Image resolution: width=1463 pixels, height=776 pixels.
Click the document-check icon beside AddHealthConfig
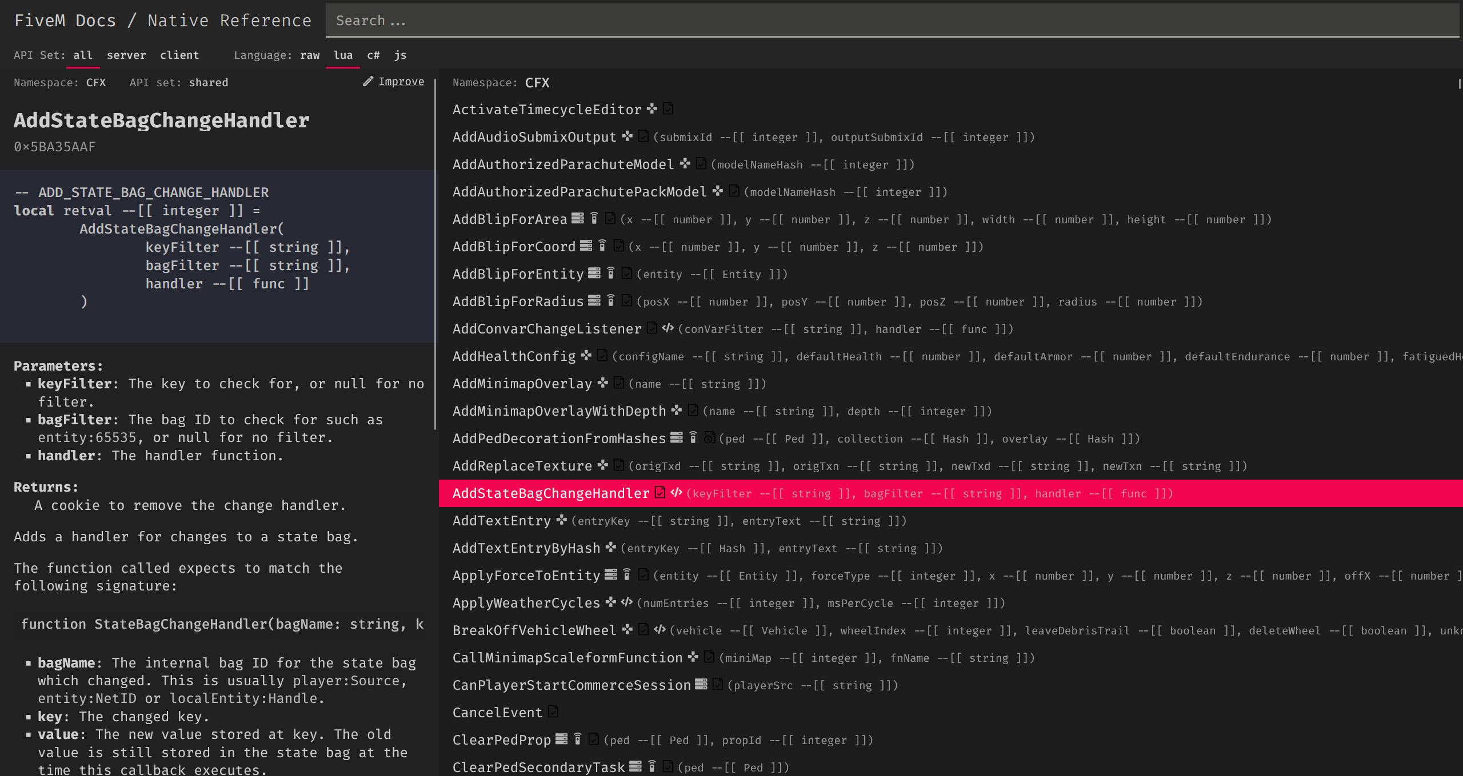[602, 355]
